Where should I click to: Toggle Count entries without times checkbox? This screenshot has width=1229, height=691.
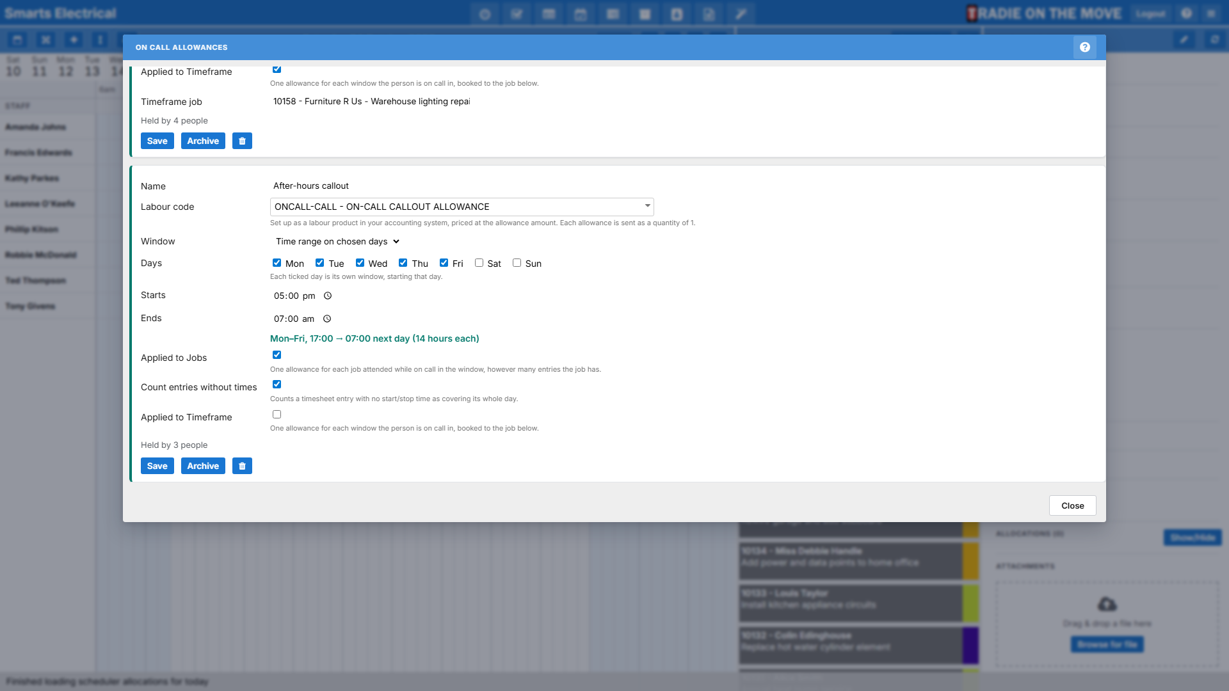[277, 385]
